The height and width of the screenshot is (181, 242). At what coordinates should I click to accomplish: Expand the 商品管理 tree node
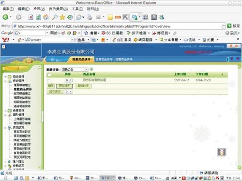pyautogui.click(x=5, y=76)
